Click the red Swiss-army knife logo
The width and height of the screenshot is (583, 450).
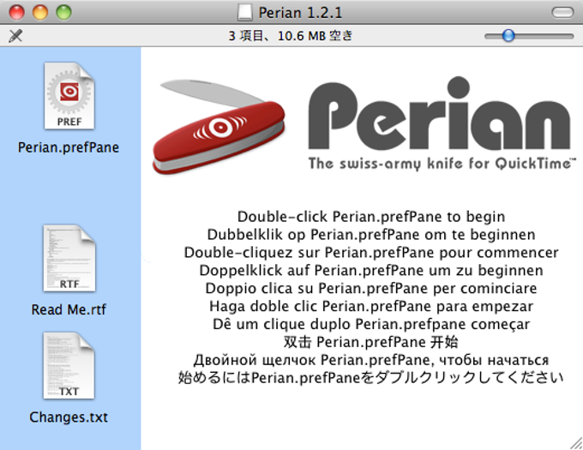click(219, 126)
